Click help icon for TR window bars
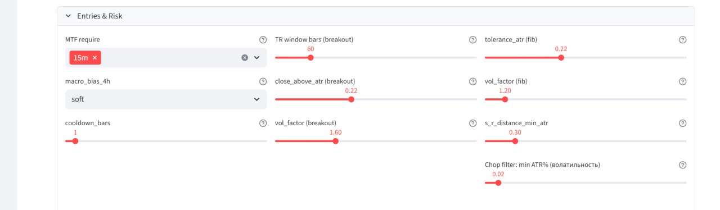This screenshot has width=720, height=210. pyautogui.click(x=472, y=40)
